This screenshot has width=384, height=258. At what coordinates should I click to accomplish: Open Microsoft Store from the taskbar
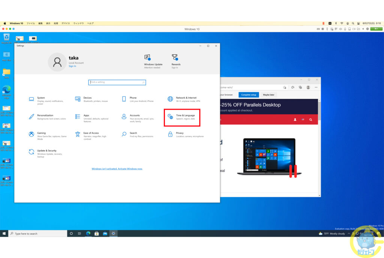click(x=97, y=234)
